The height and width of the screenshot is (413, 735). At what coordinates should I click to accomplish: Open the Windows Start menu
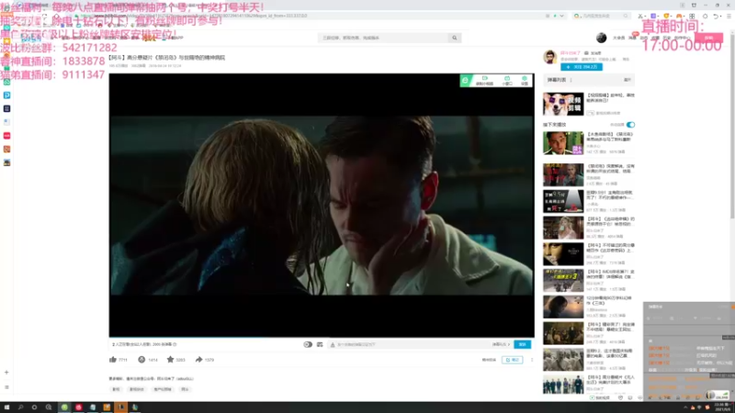click(x=6, y=407)
